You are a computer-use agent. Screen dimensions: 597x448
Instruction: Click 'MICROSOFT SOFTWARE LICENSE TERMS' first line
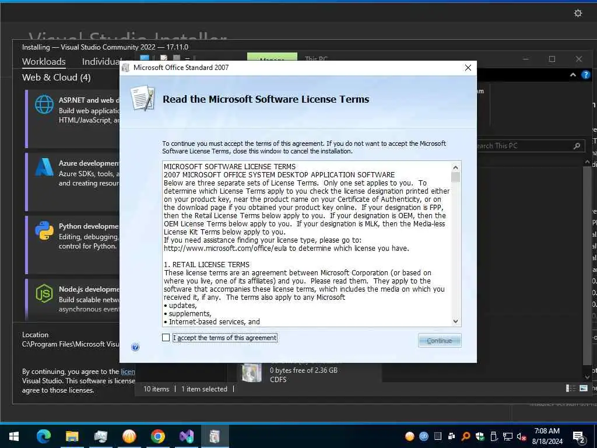pyautogui.click(x=230, y=167)
